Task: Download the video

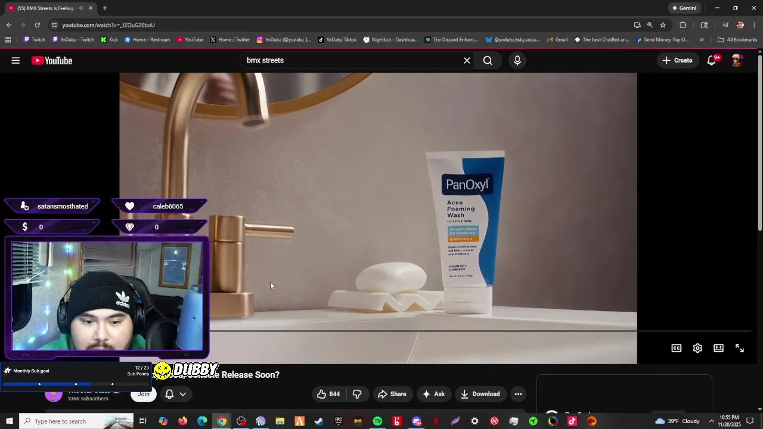Action: tap(480, 394)
